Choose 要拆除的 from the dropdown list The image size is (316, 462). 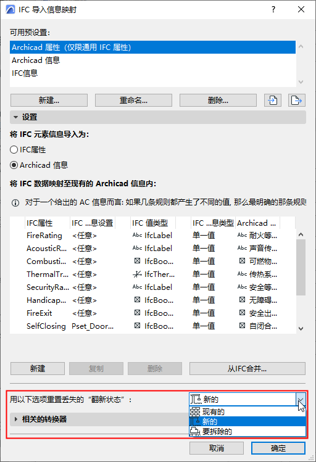pos(247,432)
